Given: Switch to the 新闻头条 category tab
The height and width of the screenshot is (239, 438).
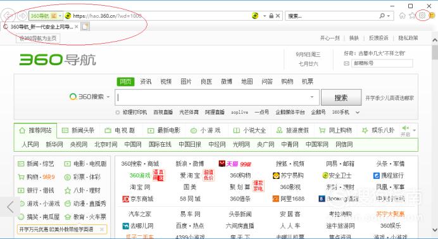Looking at the screenshot, I should pos(78,130).
